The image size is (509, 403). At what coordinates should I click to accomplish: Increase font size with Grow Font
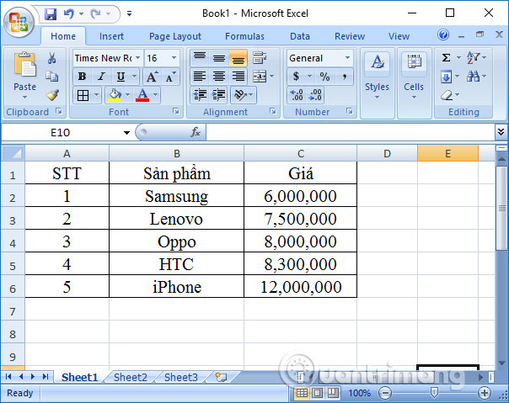[x=152, y=77]
